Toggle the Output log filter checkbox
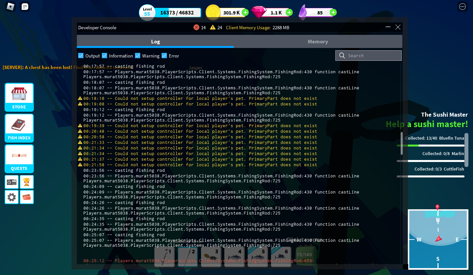The width and height of the screenshot is (473, 275). 81,56
